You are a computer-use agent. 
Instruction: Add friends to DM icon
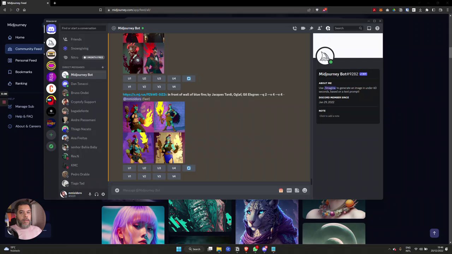pyautogui.click(x=320, y=28)
